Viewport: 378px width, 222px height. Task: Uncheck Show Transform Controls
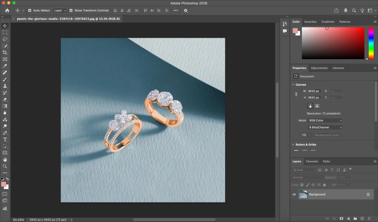71,10
